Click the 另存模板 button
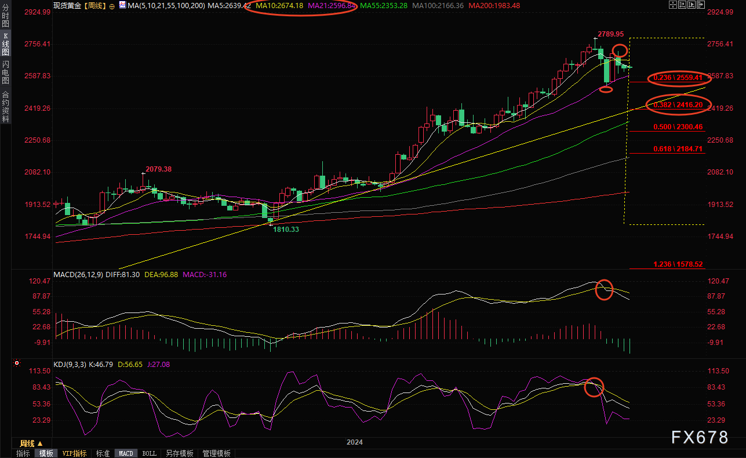 [179, 453]
